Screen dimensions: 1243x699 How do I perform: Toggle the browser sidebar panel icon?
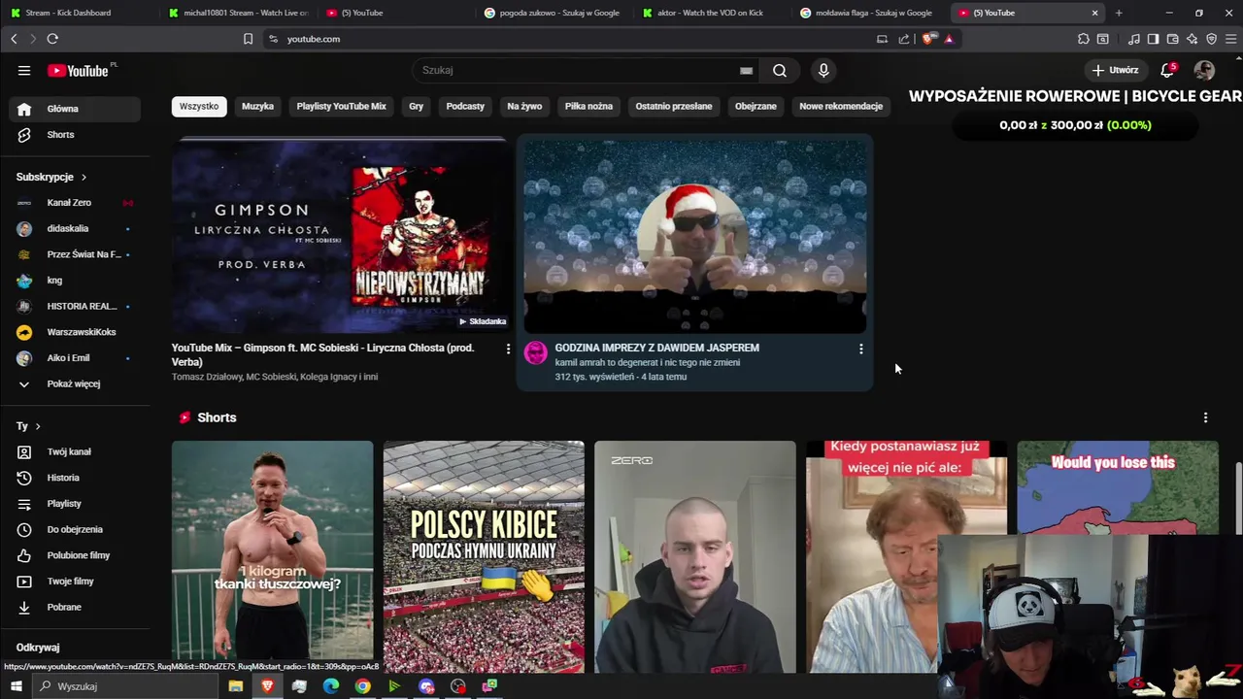(1153, 39)
